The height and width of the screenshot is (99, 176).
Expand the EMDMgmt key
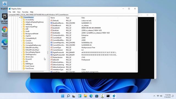[22, 64]
